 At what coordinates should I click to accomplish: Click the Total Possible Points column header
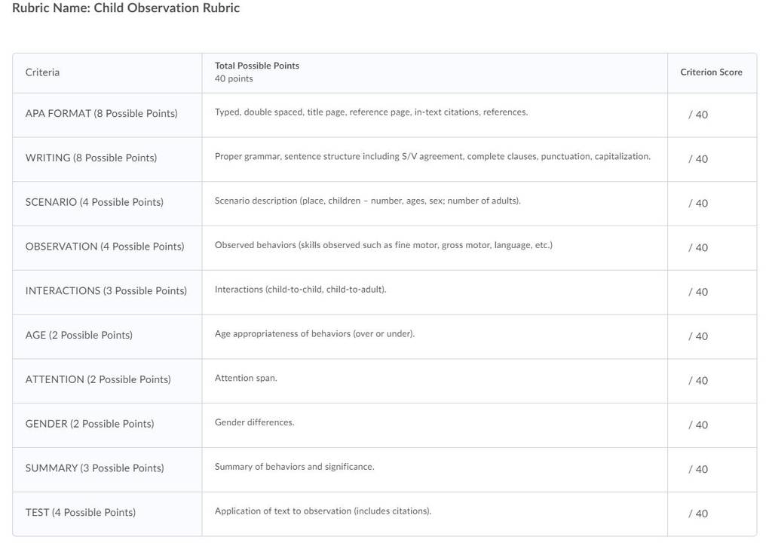pyautogui.click(x=257, y=66)
